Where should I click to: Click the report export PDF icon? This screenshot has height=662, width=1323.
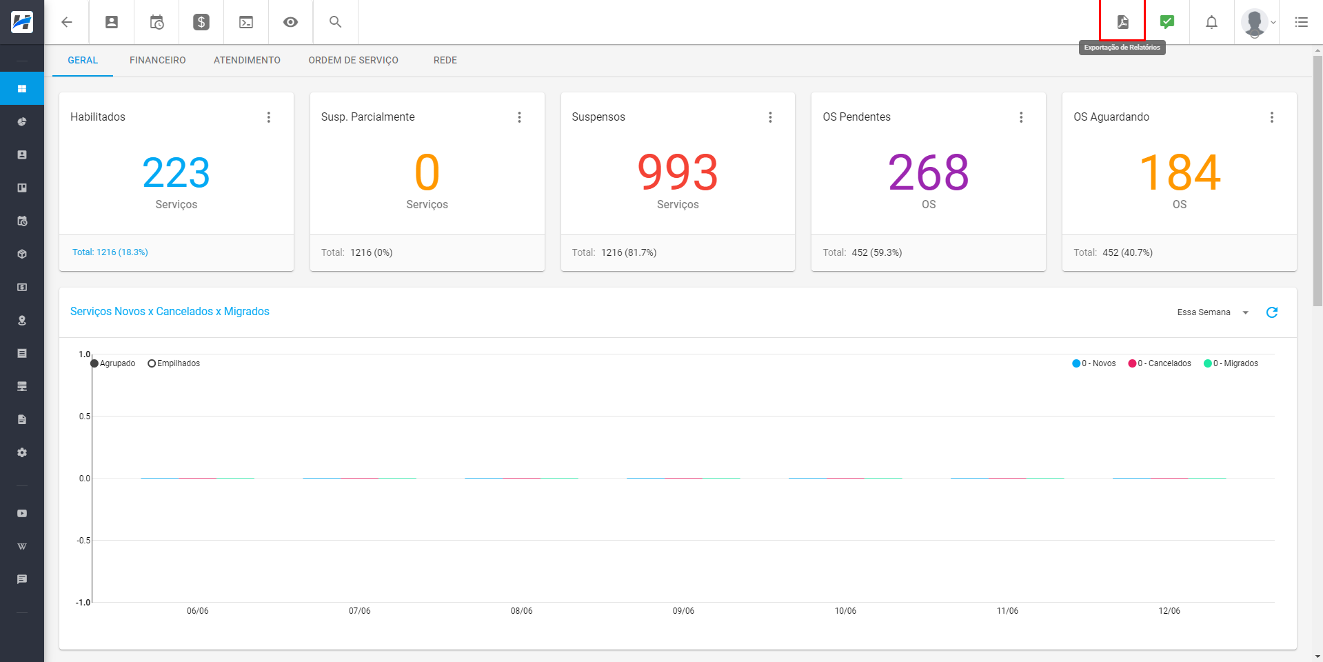click(x=1122, y=22)
